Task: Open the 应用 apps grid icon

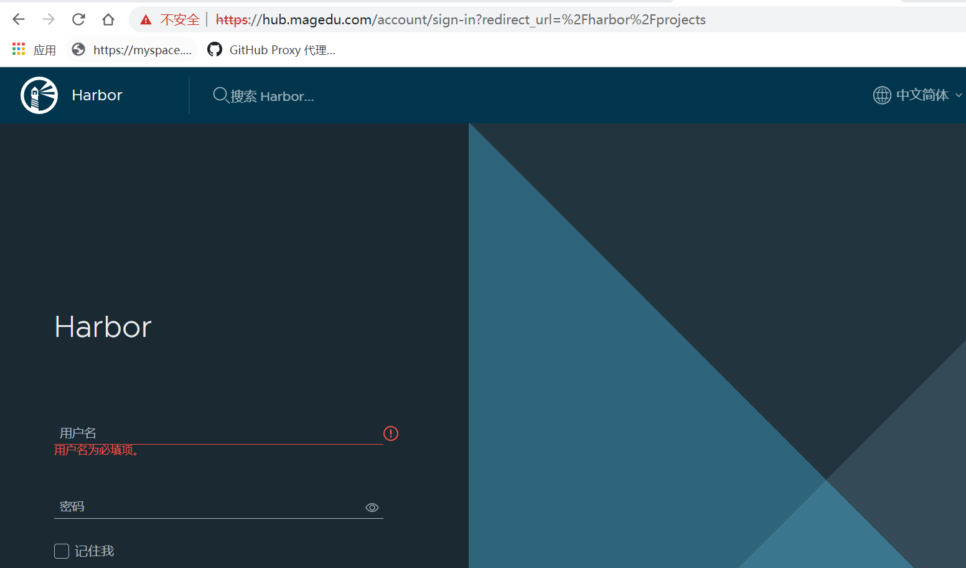Action: coord(19,49)
